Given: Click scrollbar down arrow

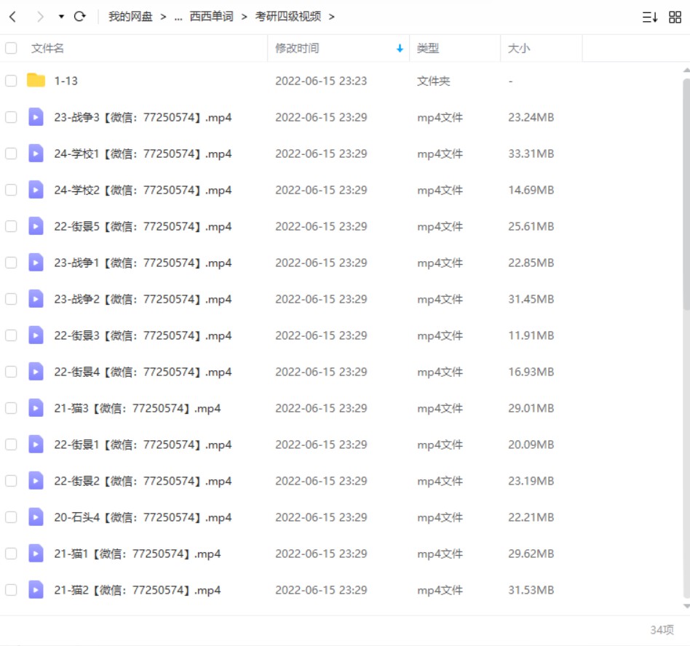Looking at the screenshot, I should 686,606.
